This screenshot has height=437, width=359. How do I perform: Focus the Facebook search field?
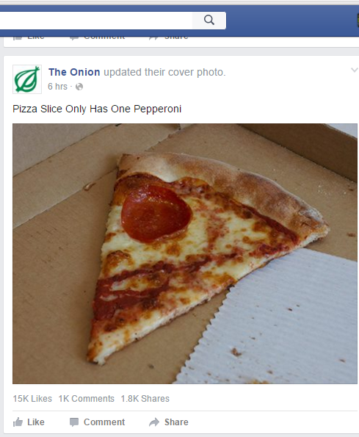click(x=96, y=21)
